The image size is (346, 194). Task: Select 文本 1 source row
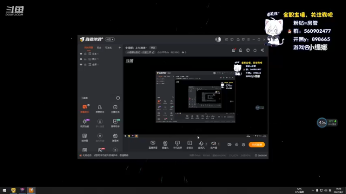coord(100,53)
